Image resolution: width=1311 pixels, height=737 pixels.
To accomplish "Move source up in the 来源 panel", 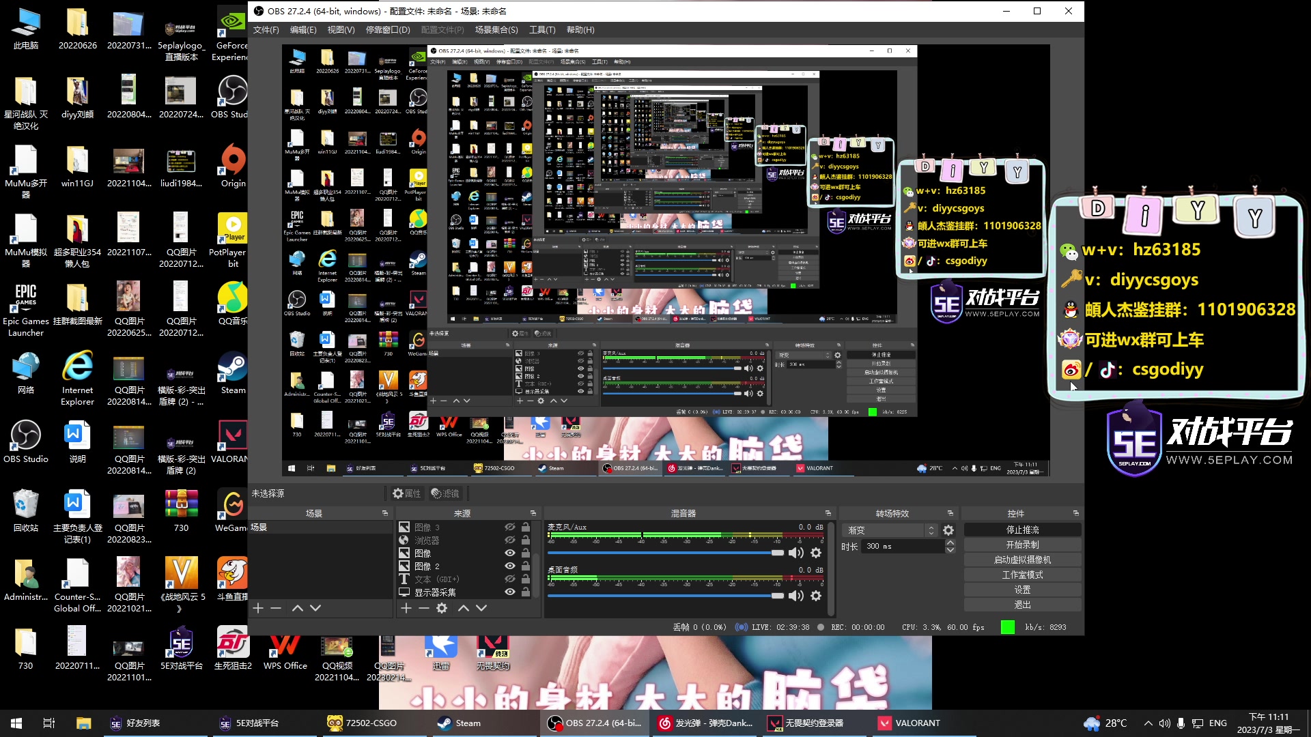I will click(464, 608).
